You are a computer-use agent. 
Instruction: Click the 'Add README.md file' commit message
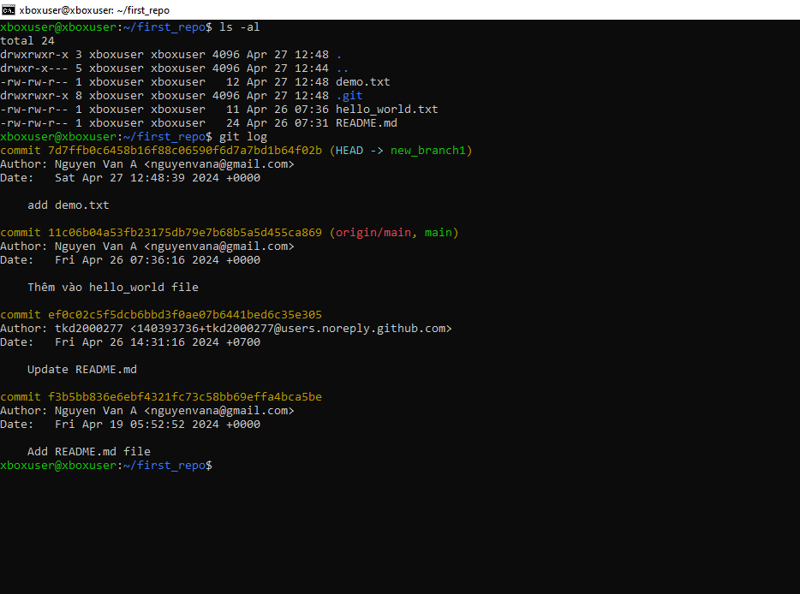tap(88, 452)
